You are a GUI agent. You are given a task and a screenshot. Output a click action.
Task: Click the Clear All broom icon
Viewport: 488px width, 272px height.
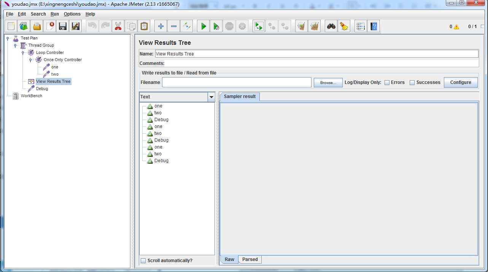[344, 26]
